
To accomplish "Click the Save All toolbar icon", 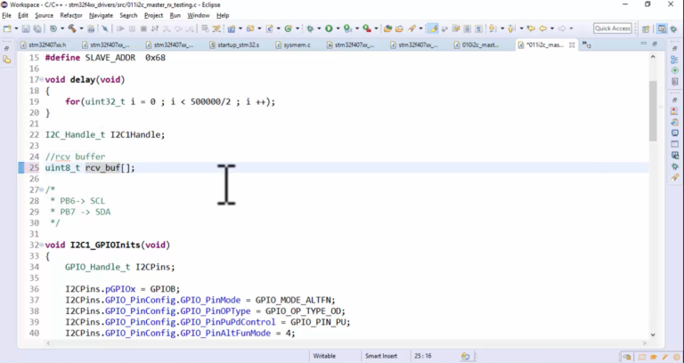I will (37, 28).
